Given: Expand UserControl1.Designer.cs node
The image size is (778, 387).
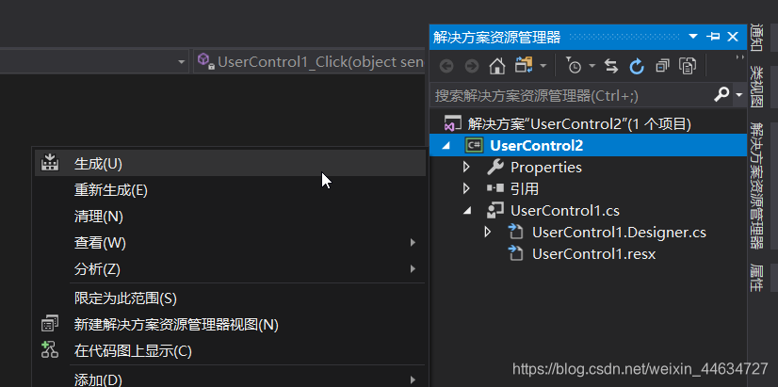Looking at the screenshot, I should 488,232.
